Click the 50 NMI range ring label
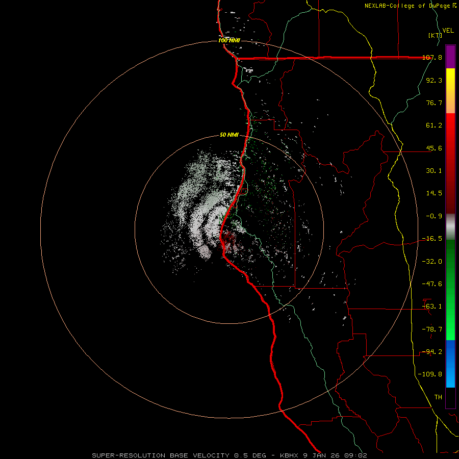The width and height of the screenshot is (459, 459). (x=229, y=135)
